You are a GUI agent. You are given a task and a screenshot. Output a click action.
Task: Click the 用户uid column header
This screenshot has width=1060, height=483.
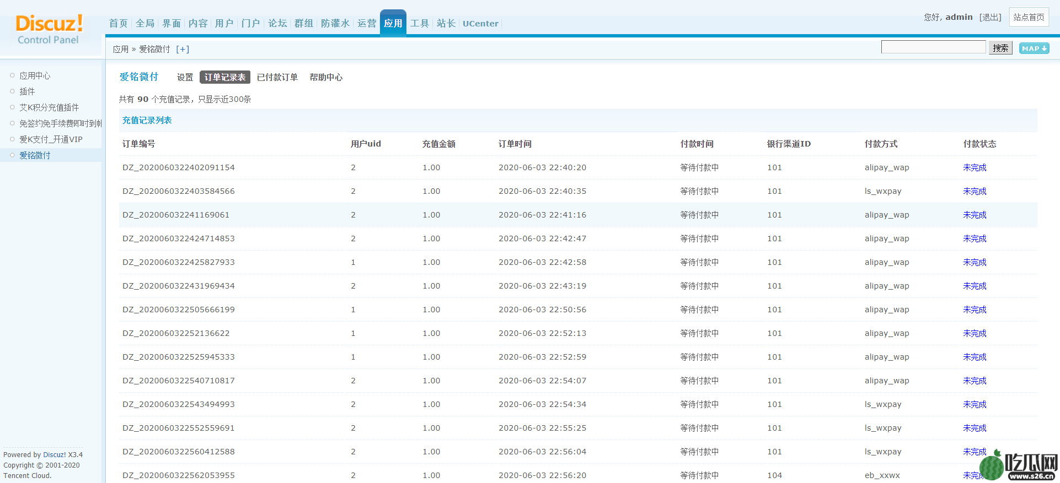pos(366,144)
